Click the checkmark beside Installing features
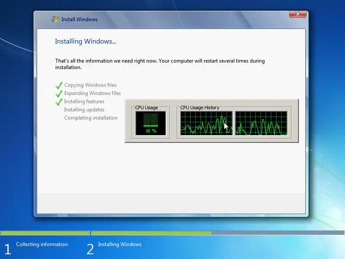This screenshot has width=345, height=259. (59, 102)
